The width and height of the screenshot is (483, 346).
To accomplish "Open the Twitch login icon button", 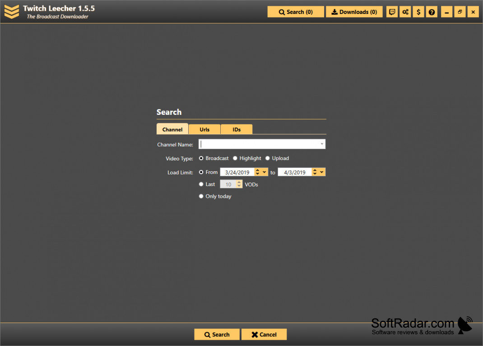I will 392,12.
